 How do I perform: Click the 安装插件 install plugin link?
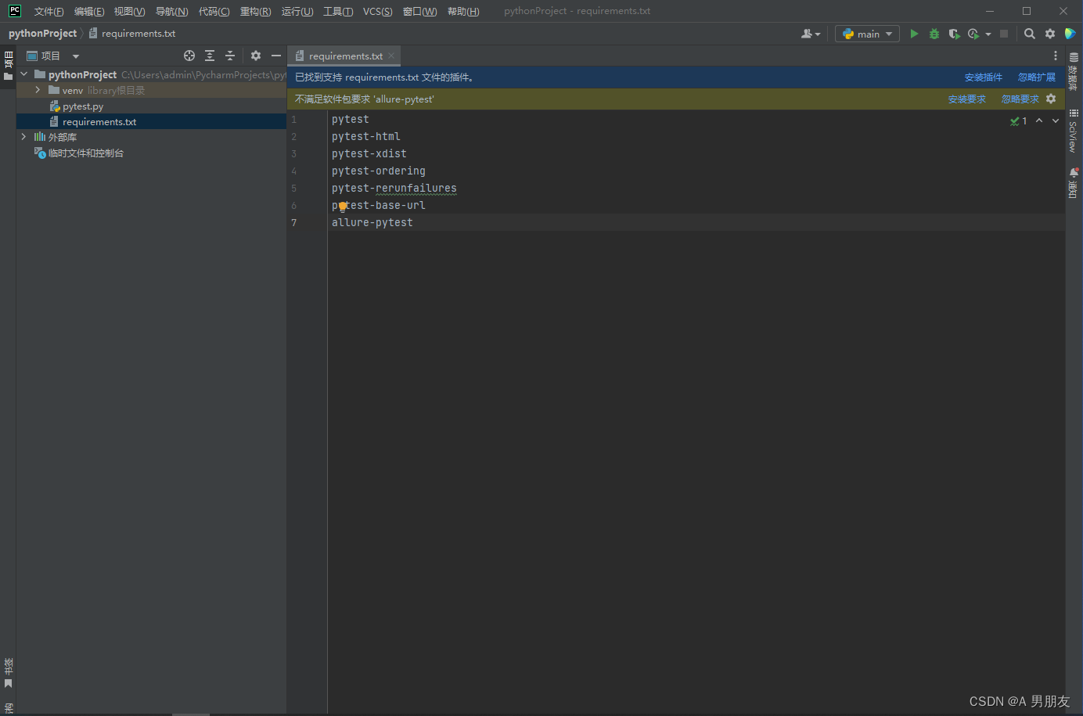click(983, 77)
